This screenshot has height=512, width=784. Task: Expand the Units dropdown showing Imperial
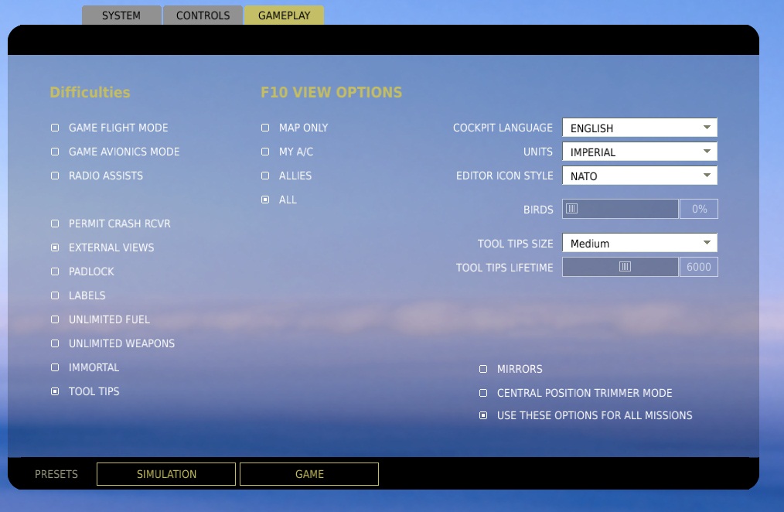tap(639, 152)
